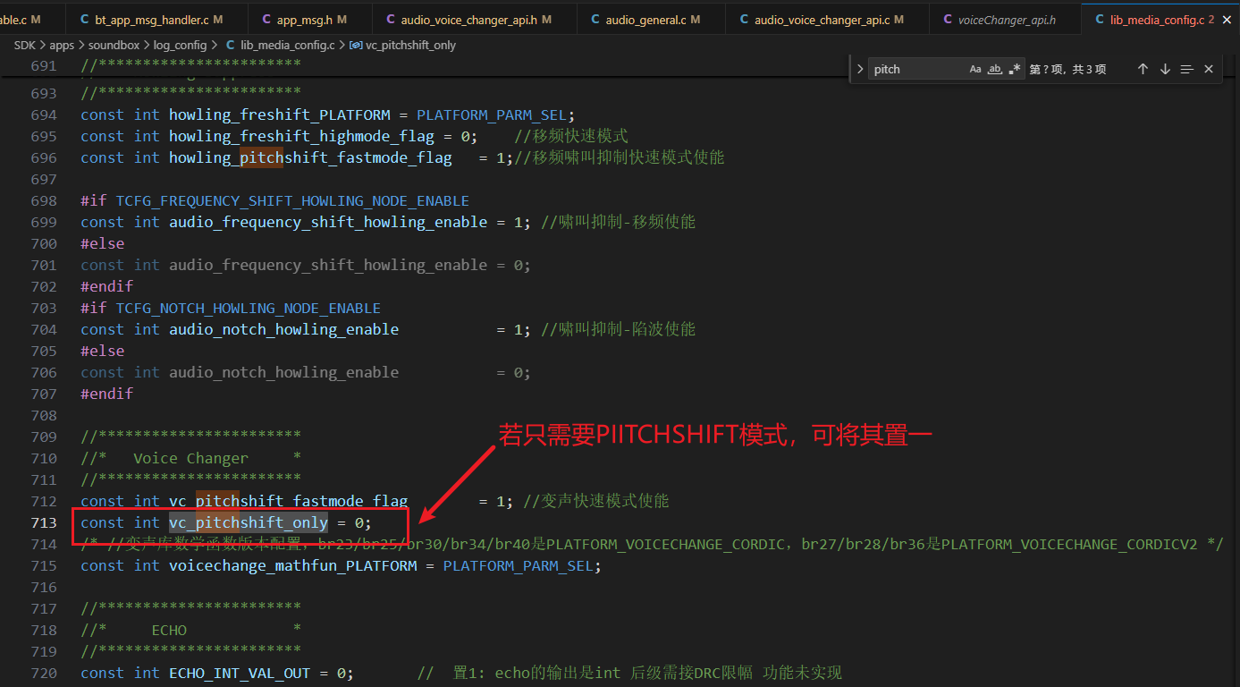Click identifier howling_freshift_PLATFORM on line 694

(x=280, y=114)
